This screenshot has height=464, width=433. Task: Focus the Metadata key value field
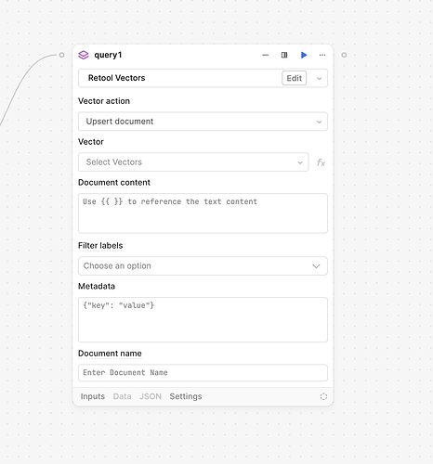203,320
